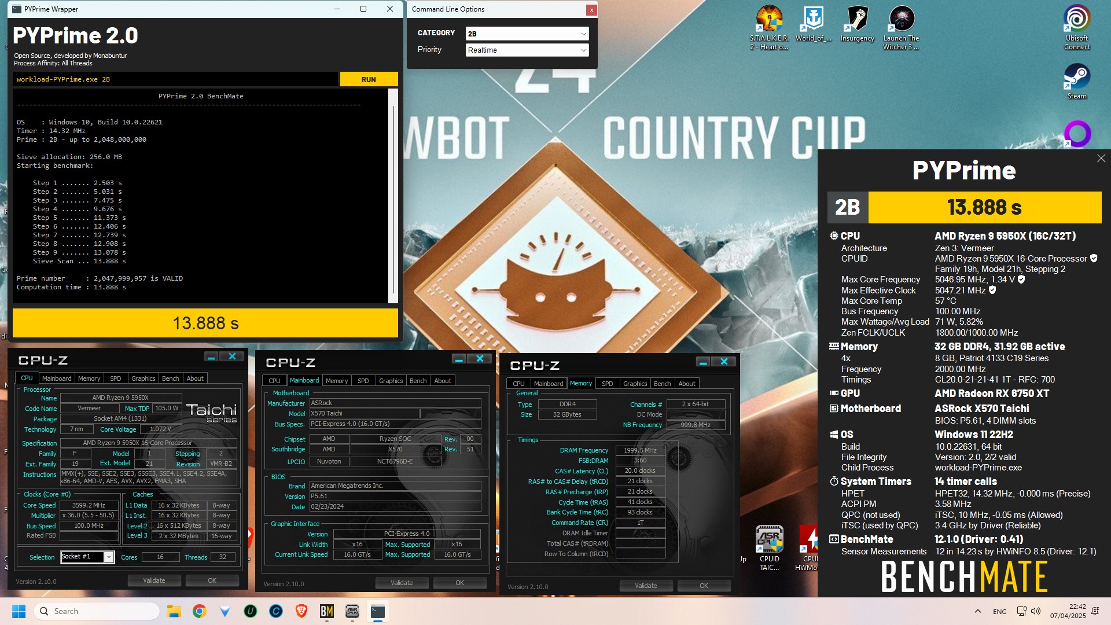
Task: Open the S.T.A.L.K.E.R. 2 desktop shortcut
Action: (769, 27)
